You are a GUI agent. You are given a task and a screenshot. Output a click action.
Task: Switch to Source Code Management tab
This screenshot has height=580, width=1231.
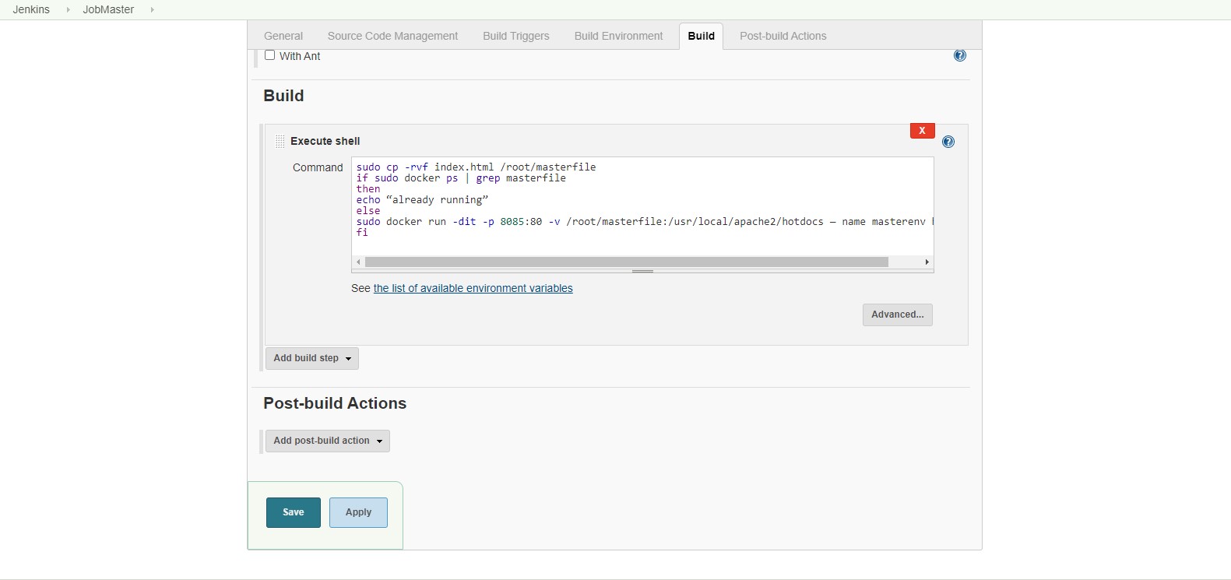pos(392,36)
